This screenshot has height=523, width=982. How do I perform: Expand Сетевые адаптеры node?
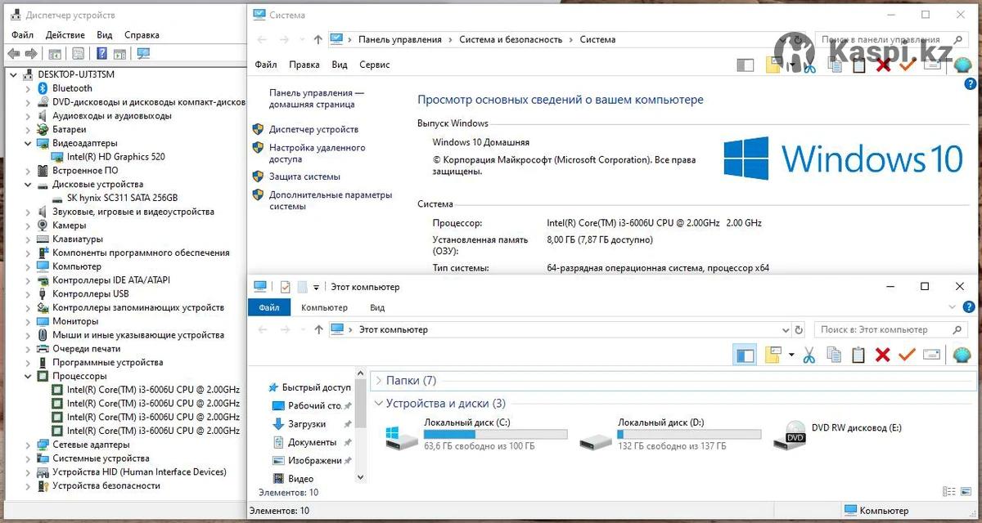(x=28, y=445)
